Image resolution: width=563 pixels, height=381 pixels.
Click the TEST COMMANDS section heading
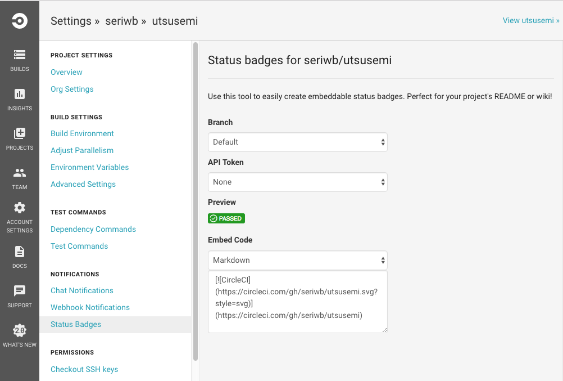point(78,212)
